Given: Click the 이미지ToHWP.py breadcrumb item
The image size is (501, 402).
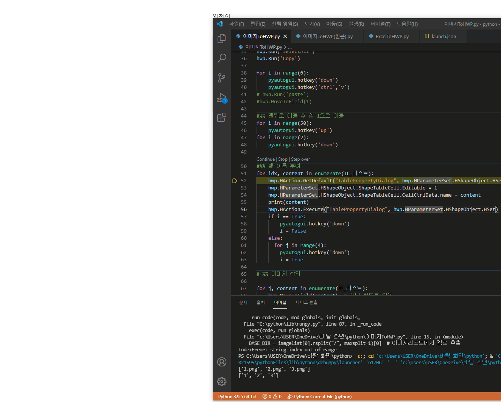Looking at the screenshot, I should point(263,47).
